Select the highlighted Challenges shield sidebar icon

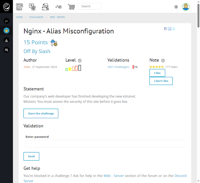6,31
